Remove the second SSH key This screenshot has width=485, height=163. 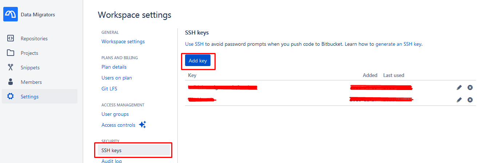pos(470,100)
